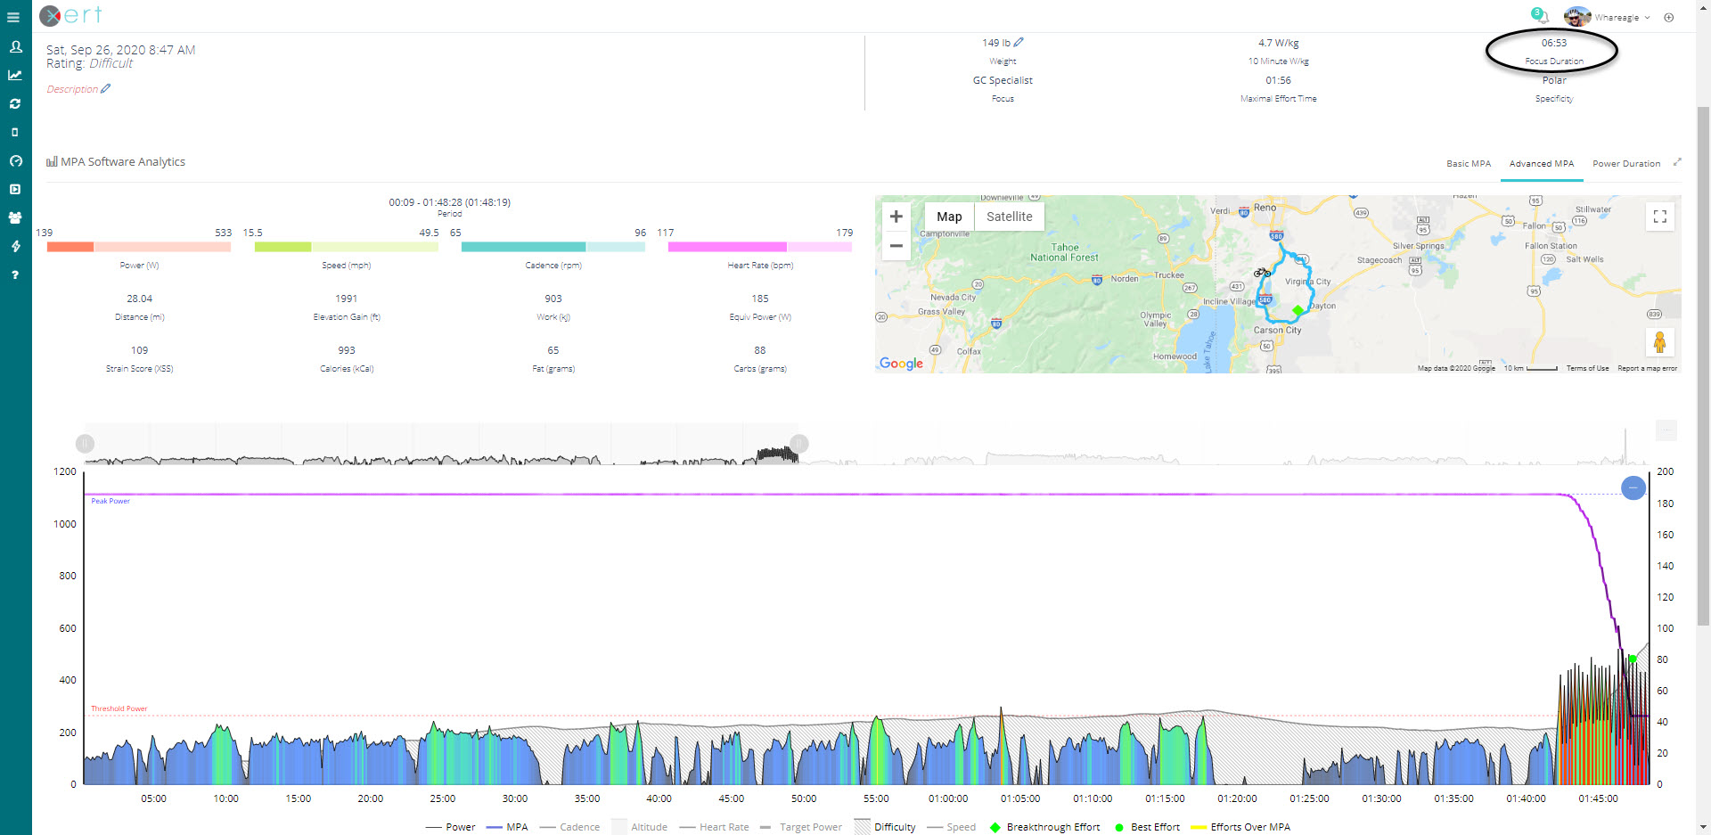Open help via the question mark icon
The width and height of the screenshot is (1711, 835).
click(x=15, y=274)
